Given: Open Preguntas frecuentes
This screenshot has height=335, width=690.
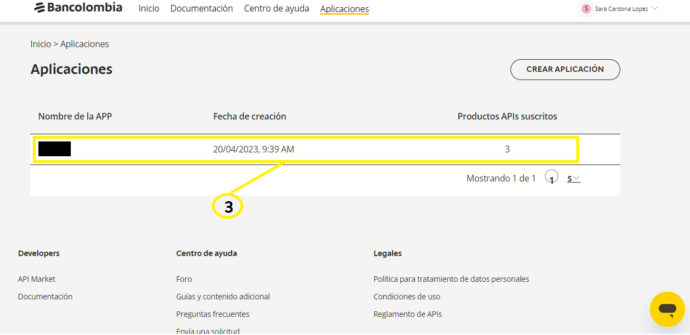Looking at the screenshot, I should coord(212,314).
